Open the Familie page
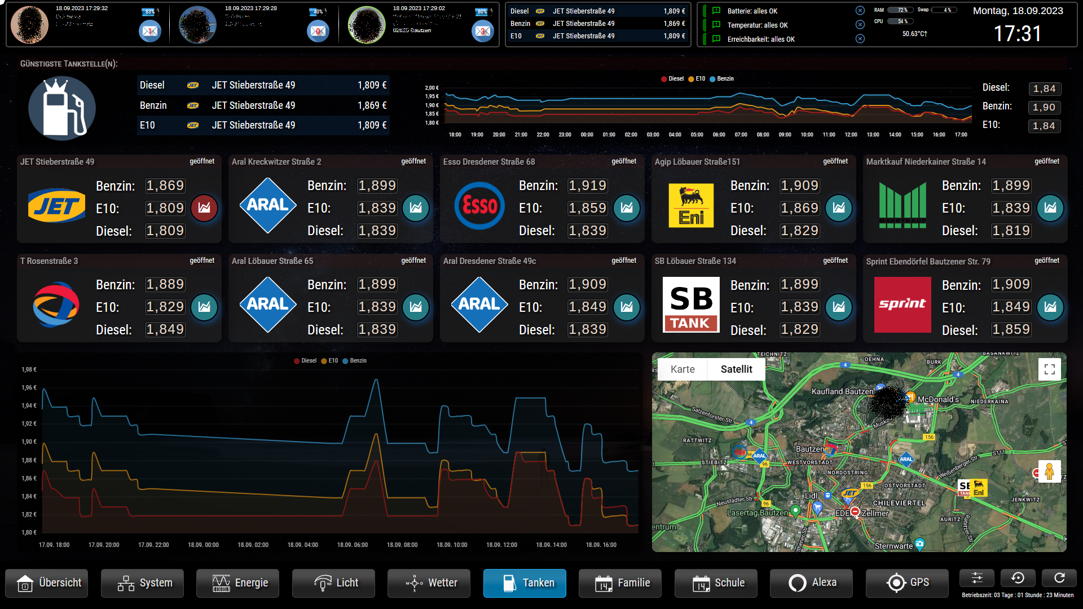The width and height of the screenshot is (1083, 609). (x=620, y=583)
